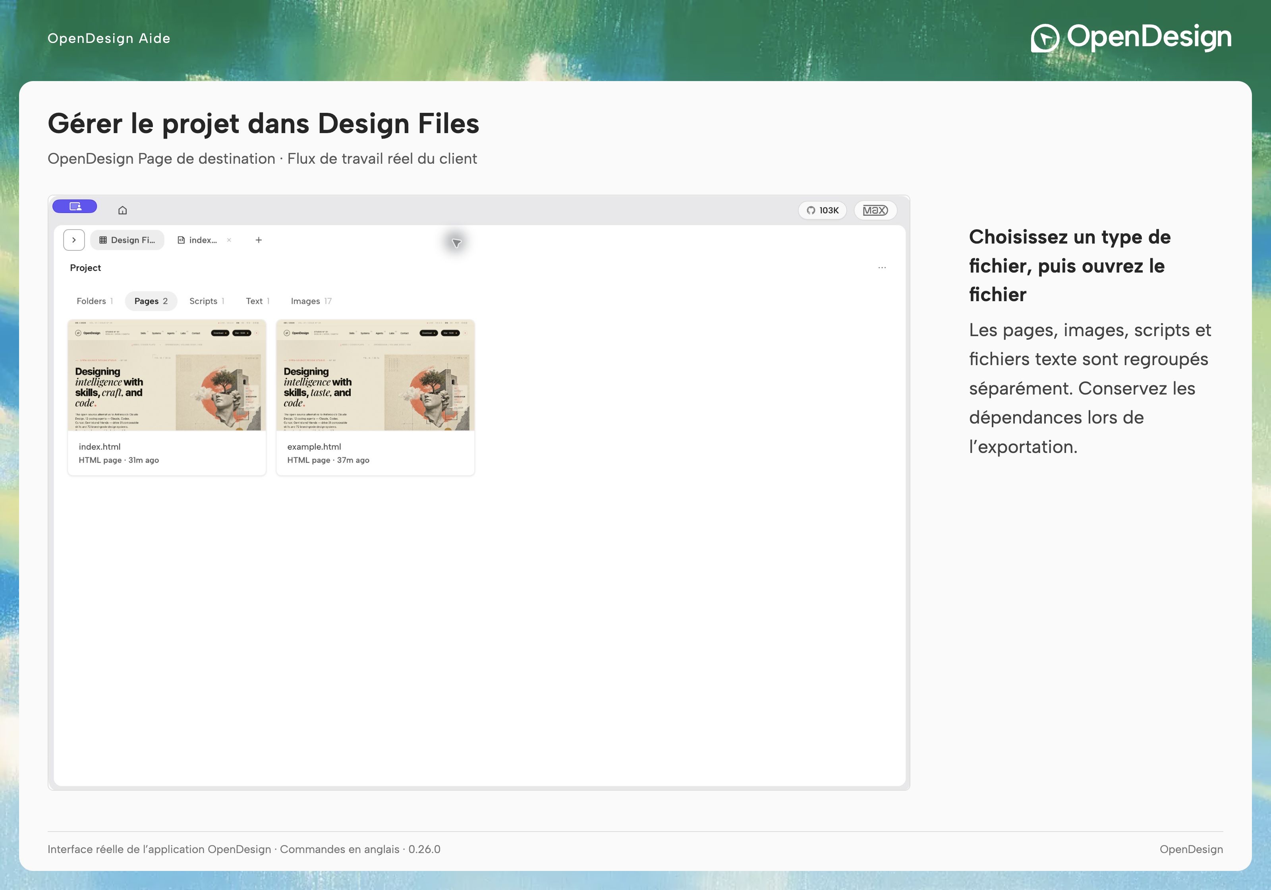Click 'HTML page · 31m ago' text

pos(118,460)
